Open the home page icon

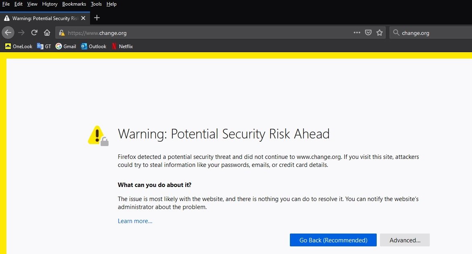pos(47,33)
